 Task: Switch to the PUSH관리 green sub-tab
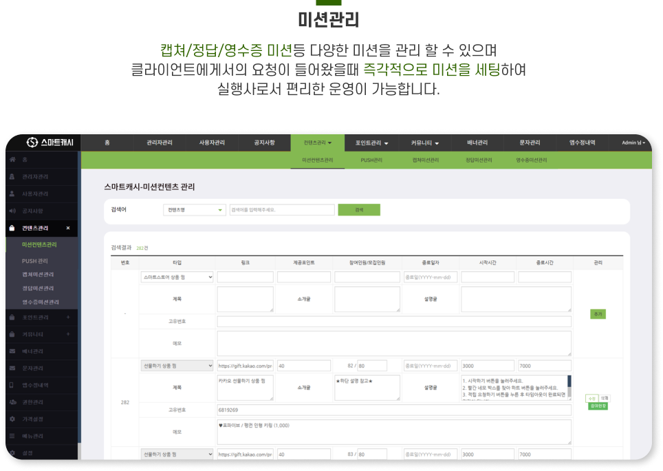pyautogui.click(x=371, y=160)
